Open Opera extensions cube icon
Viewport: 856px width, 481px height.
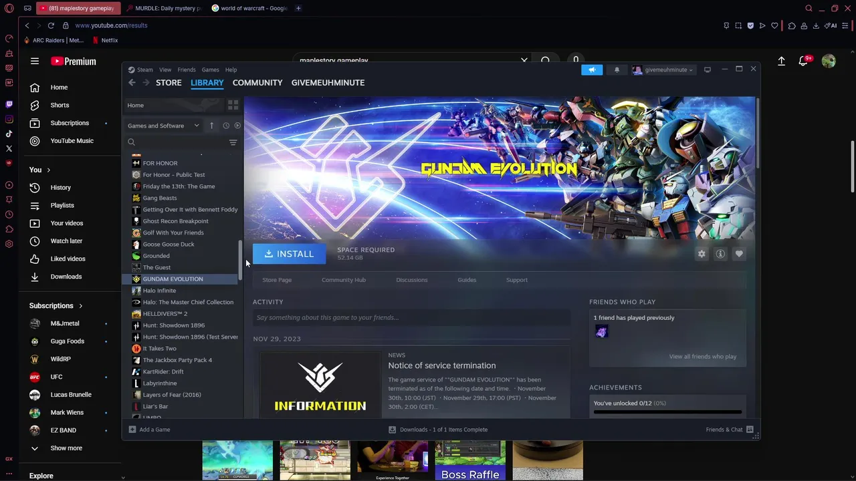pos(792,25)
